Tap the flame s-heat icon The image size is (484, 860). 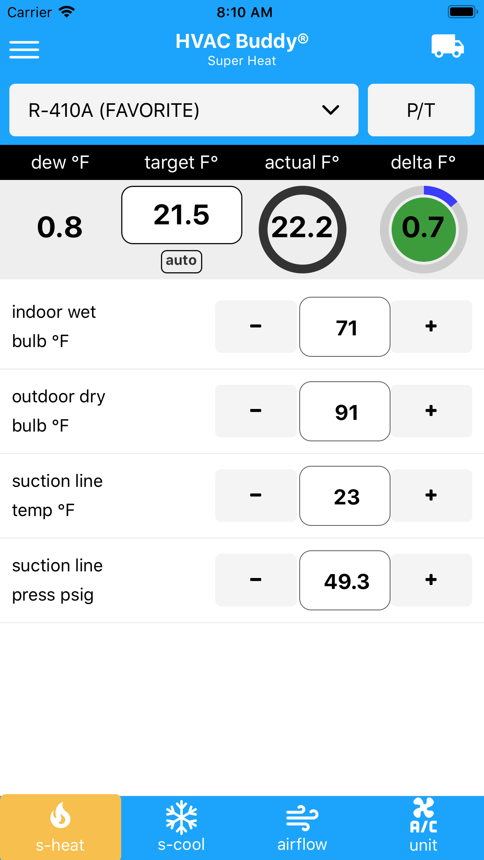(60, 815)
